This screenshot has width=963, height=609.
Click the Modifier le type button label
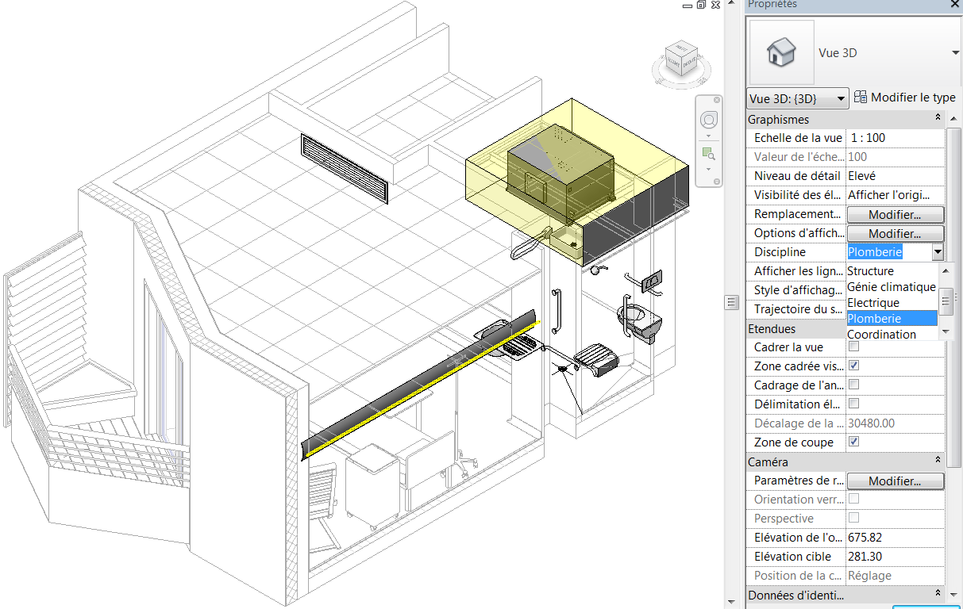click(913, 98)
